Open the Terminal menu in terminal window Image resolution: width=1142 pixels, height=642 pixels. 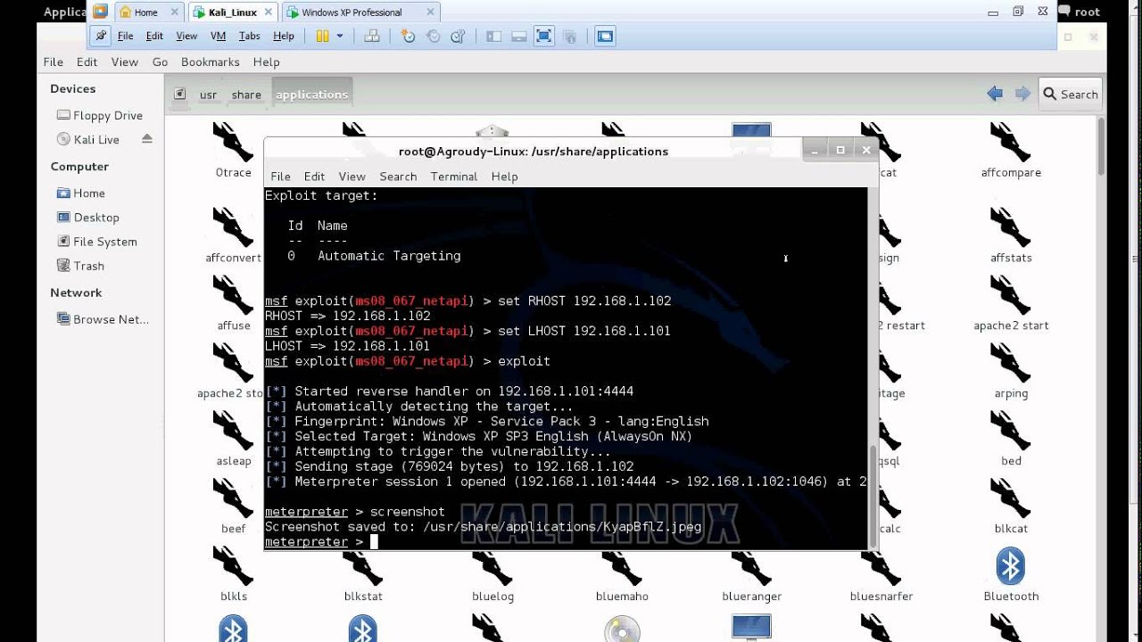[453, 177]
